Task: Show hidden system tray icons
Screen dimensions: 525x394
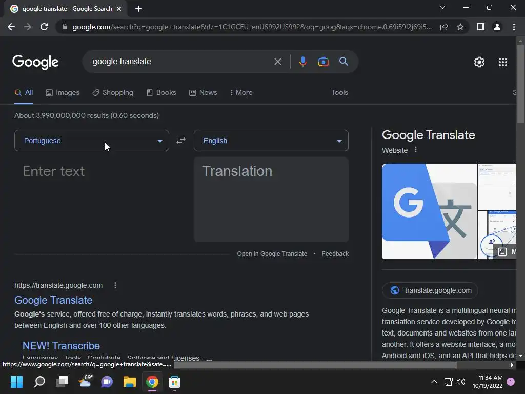Action: [434, 382]
